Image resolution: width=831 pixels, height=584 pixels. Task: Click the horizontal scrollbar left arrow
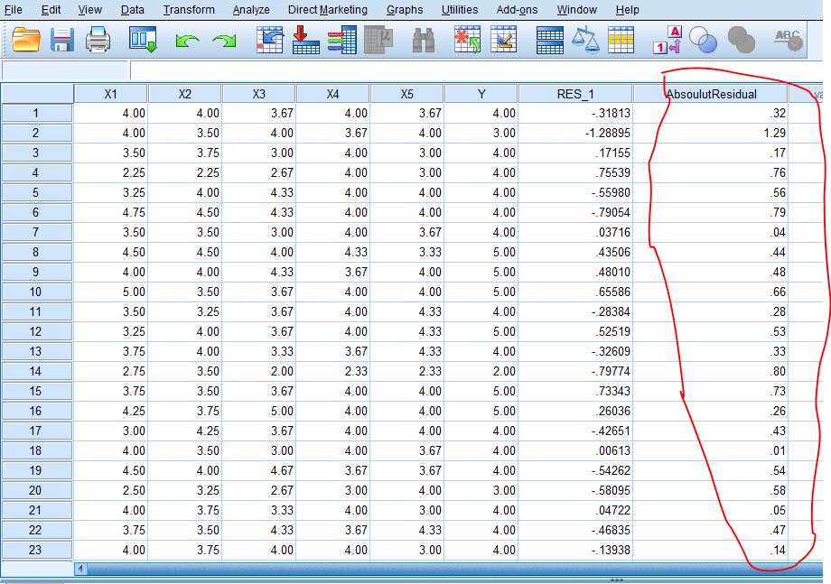pos(80,569)
